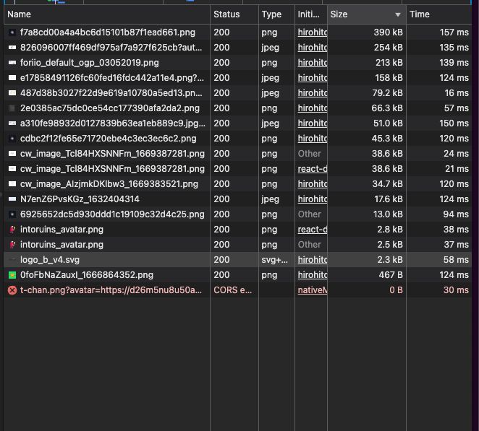Open the nativeM initiator link on t-chan.png row
Viewport: 479px width, 431px height.
tap(312, 290)
